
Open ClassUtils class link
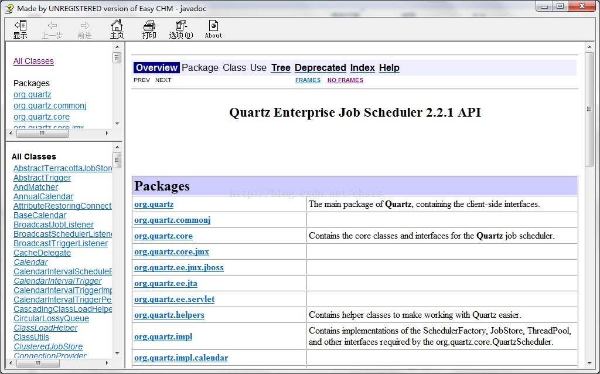(x=32, y=337)
